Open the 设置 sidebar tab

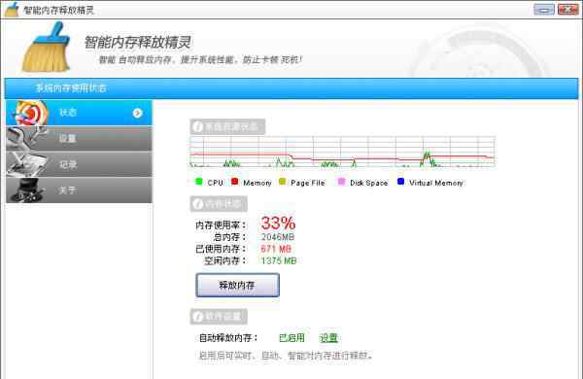pos(79,138)
